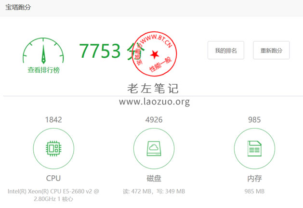
Task: Open the 查看排行榜 leaderboard link
Action: tap(43, 70)
